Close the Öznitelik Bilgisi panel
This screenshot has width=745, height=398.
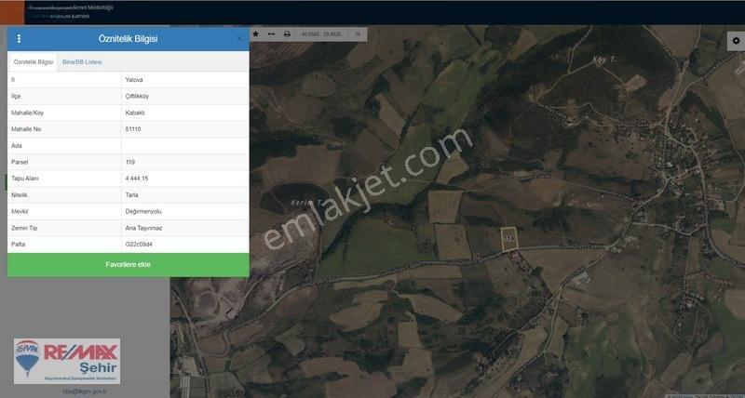239,39
